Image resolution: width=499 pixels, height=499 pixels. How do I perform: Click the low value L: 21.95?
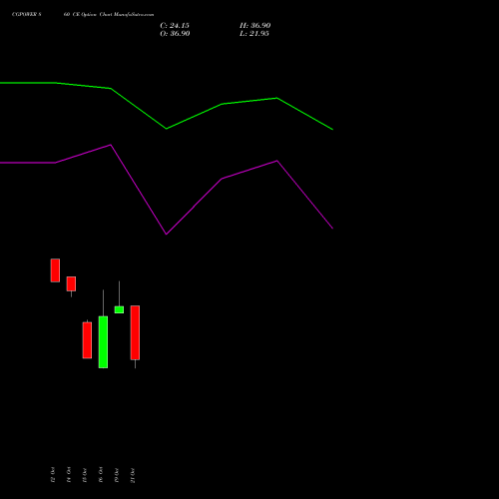254,33
